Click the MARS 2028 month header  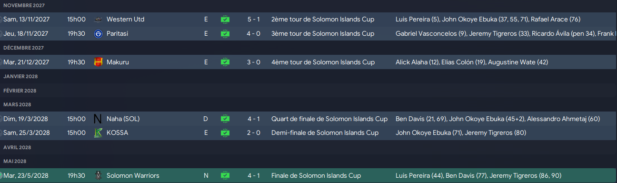17,104
